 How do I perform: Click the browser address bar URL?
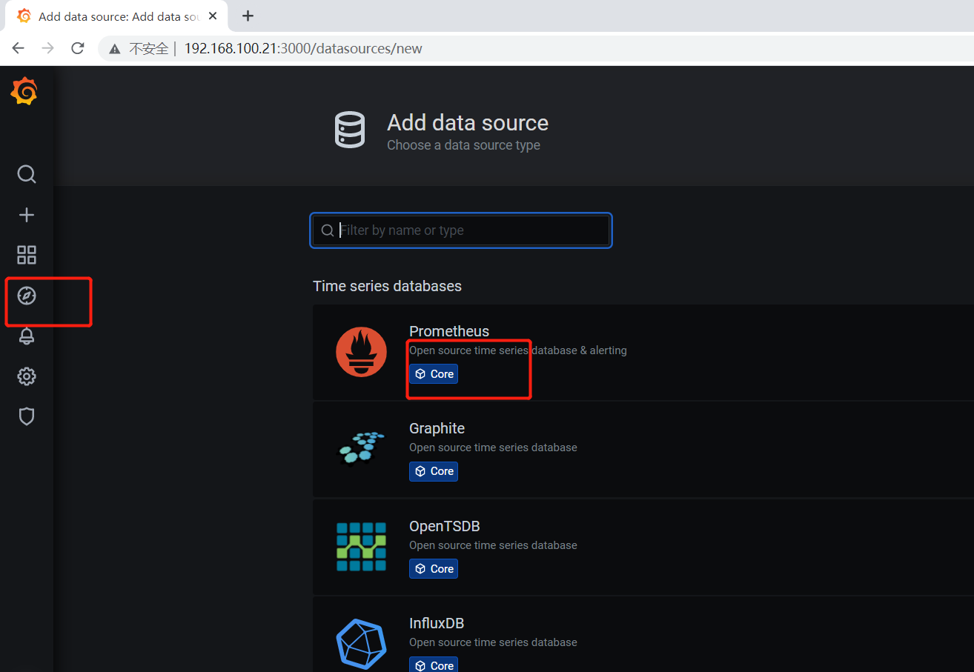click(x=303, y=49)
